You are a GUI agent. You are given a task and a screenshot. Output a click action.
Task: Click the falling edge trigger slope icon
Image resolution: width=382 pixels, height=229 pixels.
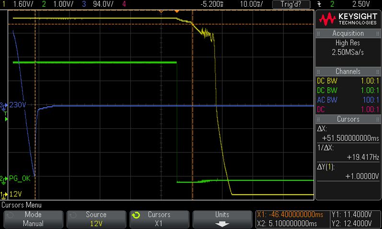(319, 4)
